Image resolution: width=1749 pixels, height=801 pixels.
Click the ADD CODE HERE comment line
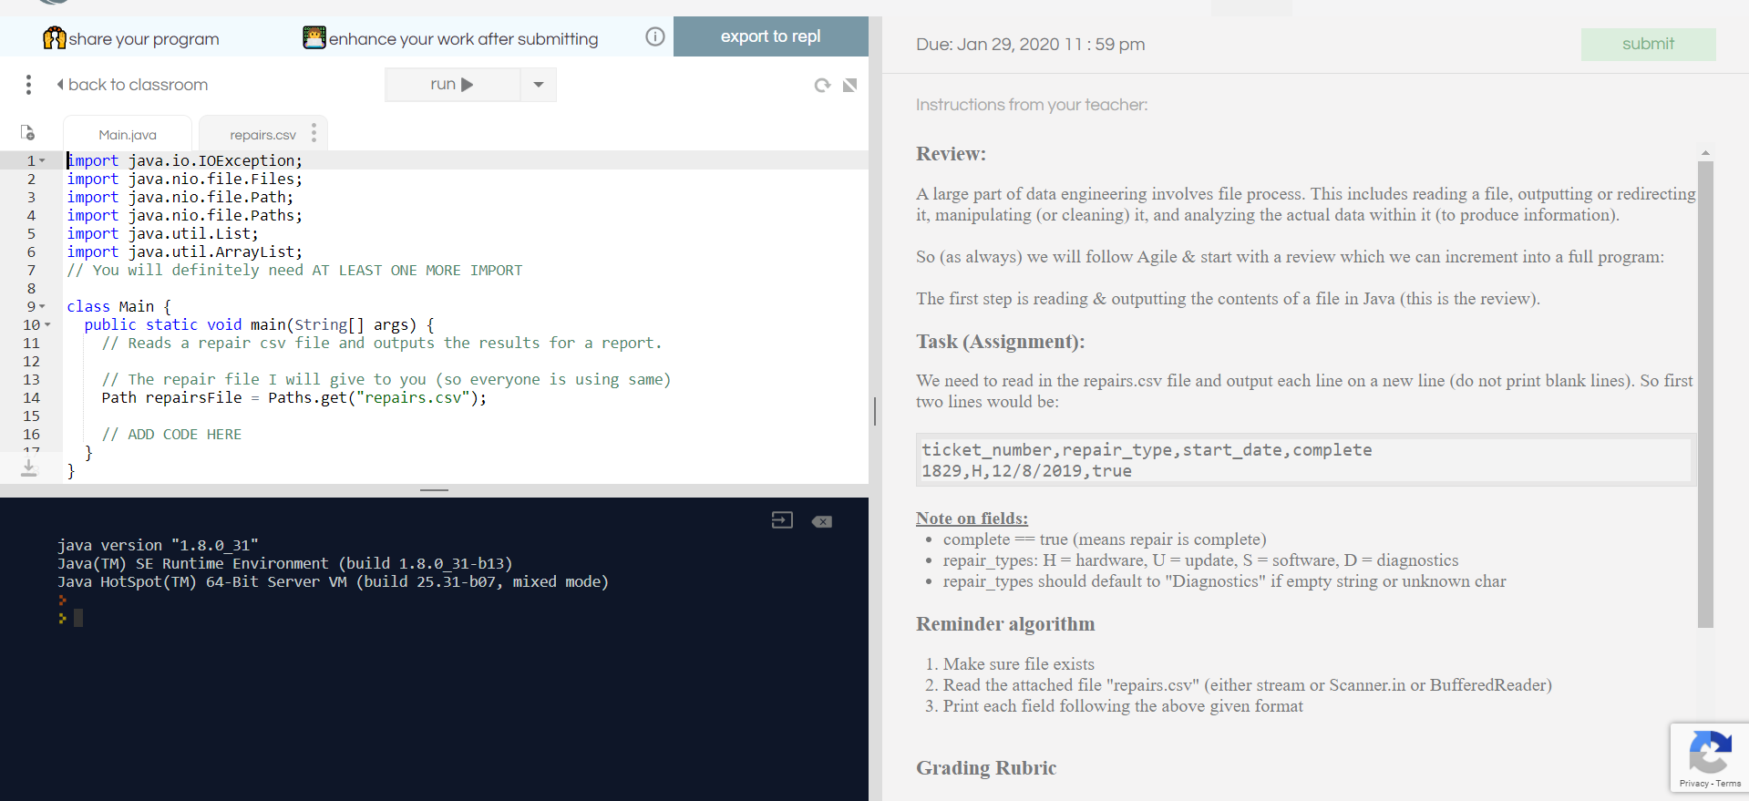(171, 435)
